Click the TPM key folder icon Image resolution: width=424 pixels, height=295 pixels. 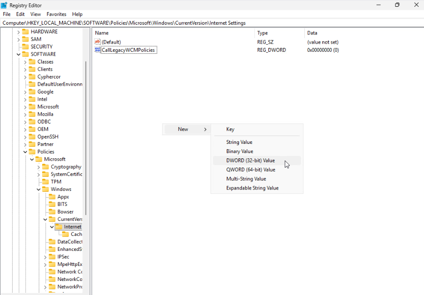click(46, 182)
